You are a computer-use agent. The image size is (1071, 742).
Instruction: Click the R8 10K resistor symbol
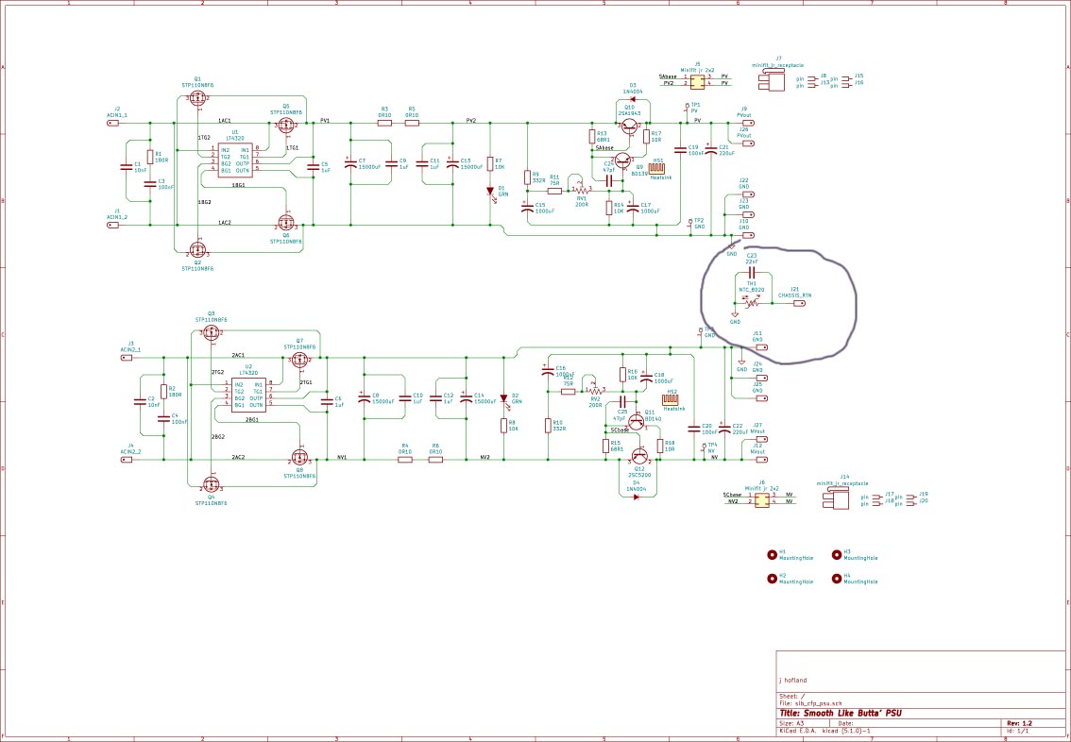coord(503,425)
